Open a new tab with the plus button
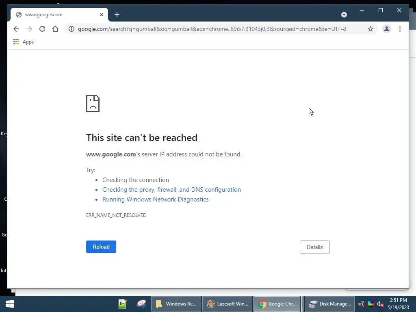The width and height of the screenshot is (416, 312). click(x=117, y=15)
